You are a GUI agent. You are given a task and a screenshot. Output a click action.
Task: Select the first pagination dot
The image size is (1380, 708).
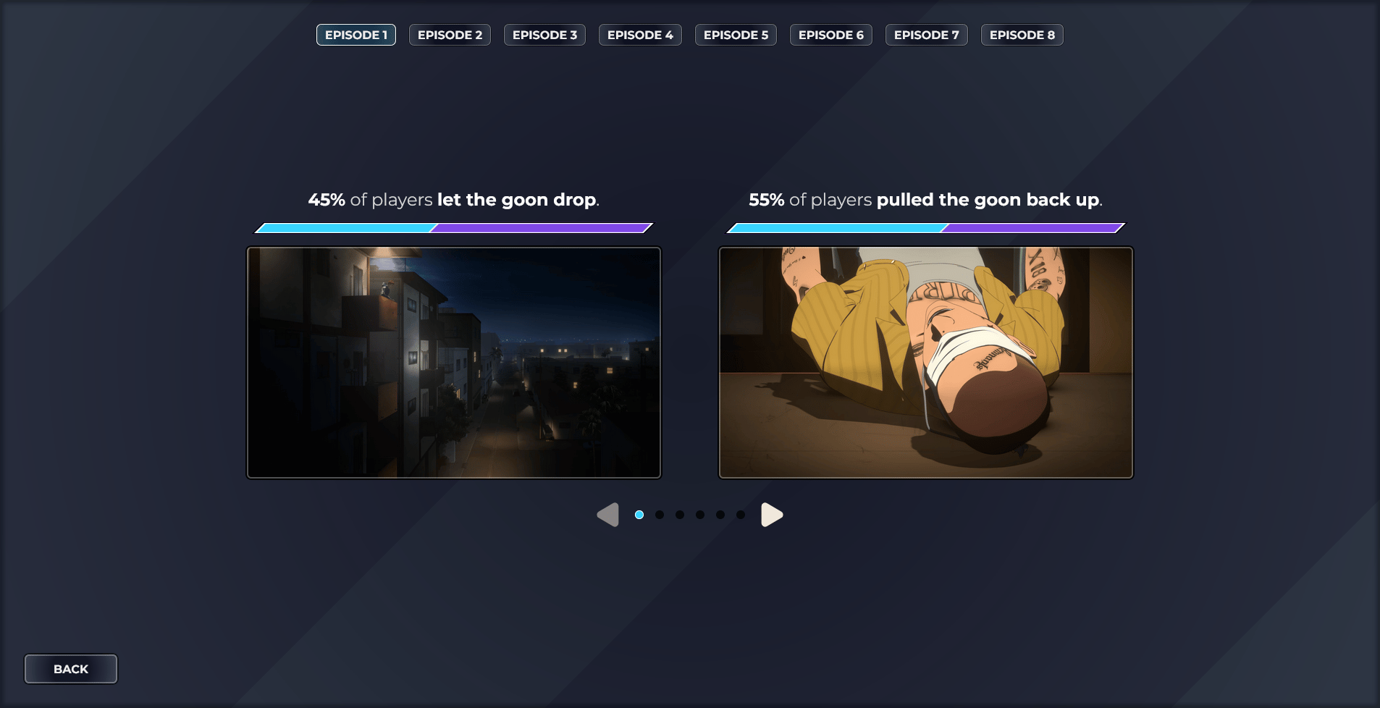click(639, 515)
